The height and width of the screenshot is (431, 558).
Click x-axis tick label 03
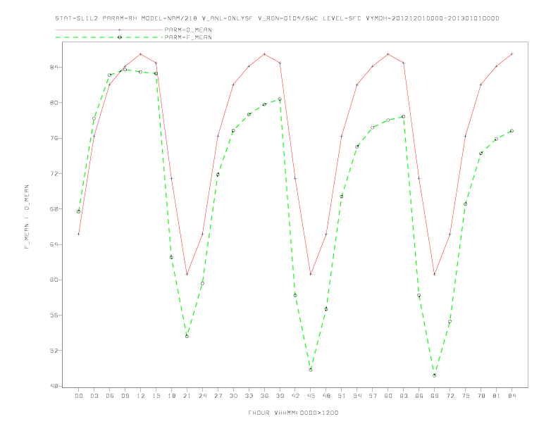click(94, 396)
